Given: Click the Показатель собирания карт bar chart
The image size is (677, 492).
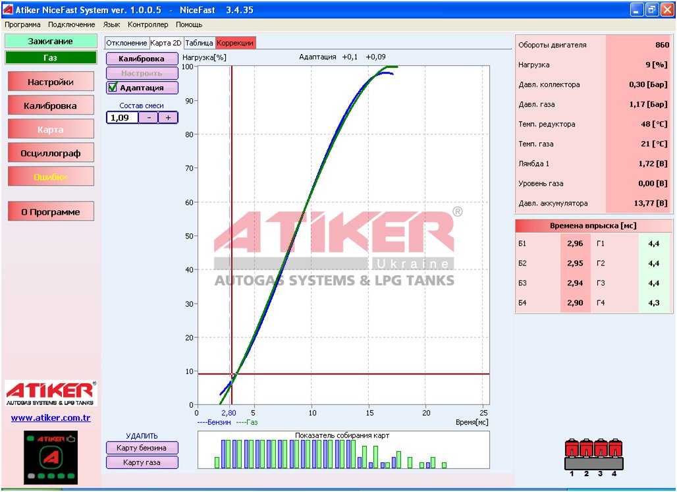Looking at the screenshot, I should click(344, 450).
